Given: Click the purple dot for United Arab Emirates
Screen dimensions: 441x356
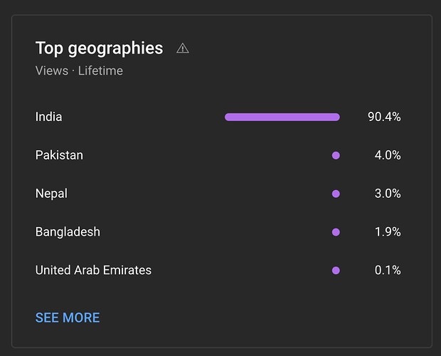Looking at the screenshot, I should (336, 271).
